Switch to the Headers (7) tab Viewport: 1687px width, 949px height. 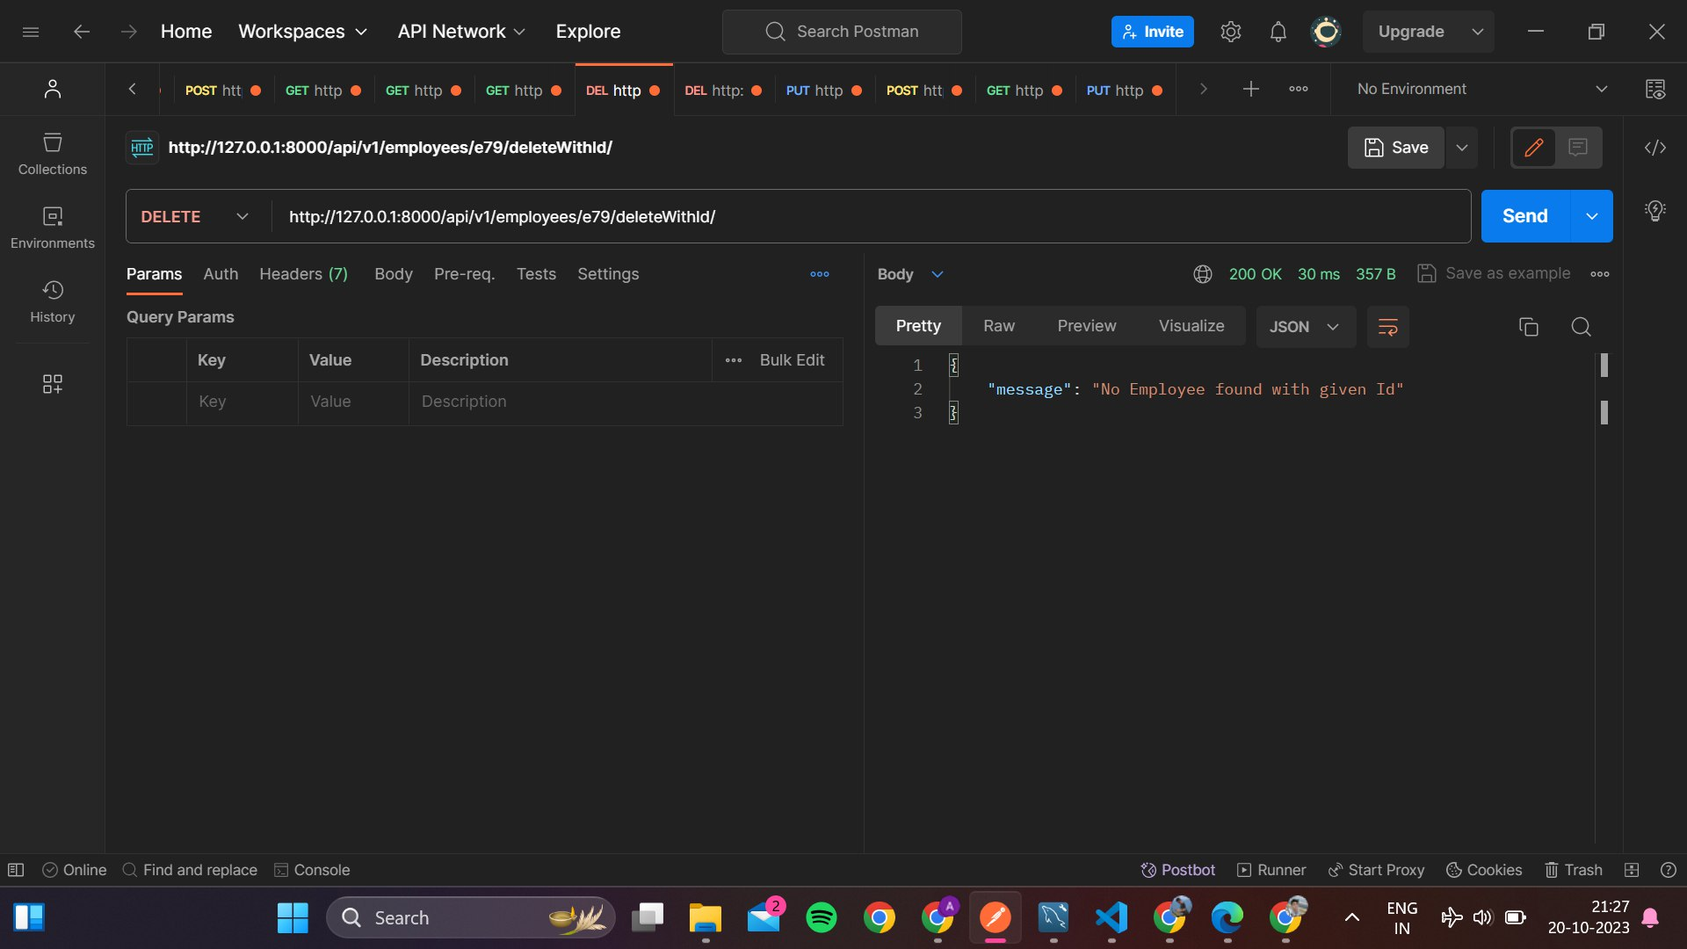point(303,274)
